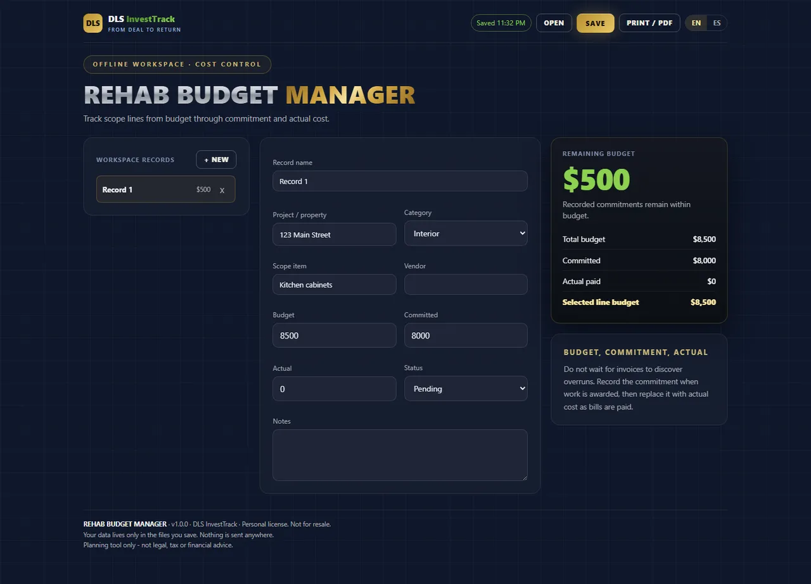Click the empty Vendor field

tap(466, 285)
